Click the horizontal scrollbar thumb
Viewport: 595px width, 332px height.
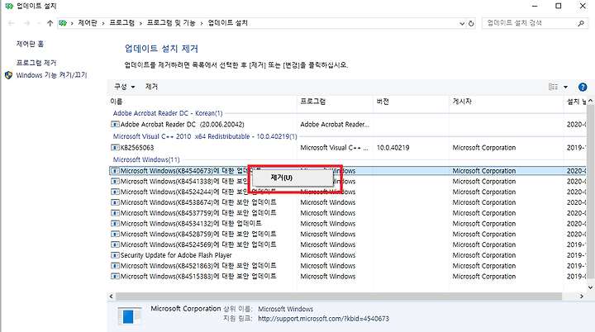[339, 296]
